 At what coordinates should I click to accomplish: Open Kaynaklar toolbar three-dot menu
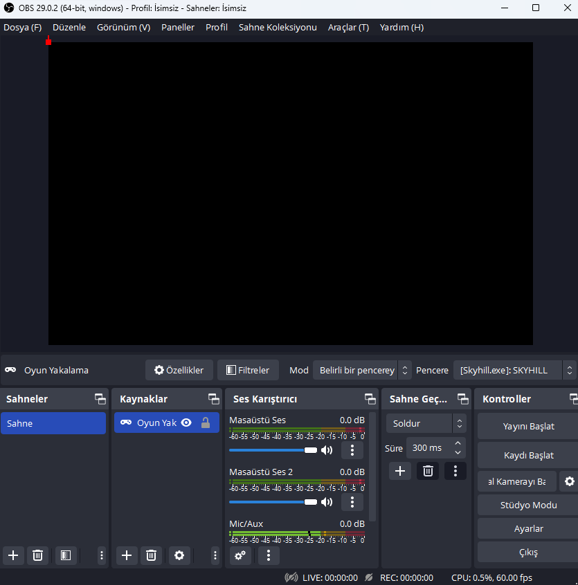pos(215,555)
